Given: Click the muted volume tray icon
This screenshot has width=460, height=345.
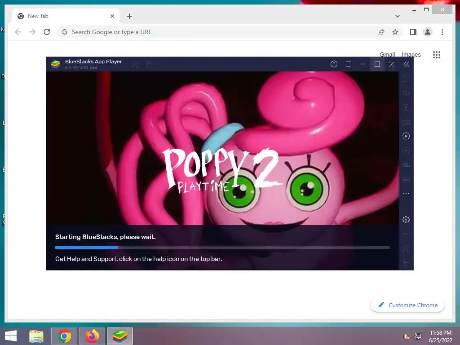Looking at the screenshot, I should click(407, 336).
